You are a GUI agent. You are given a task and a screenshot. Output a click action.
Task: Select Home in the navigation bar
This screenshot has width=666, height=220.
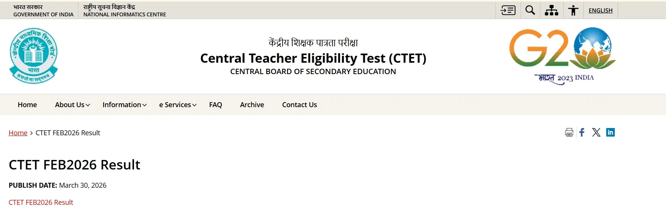[27, 104]
